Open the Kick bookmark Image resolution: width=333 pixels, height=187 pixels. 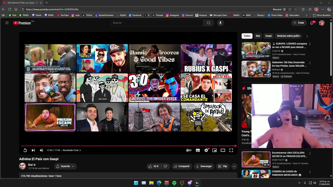tap(12, 15)
